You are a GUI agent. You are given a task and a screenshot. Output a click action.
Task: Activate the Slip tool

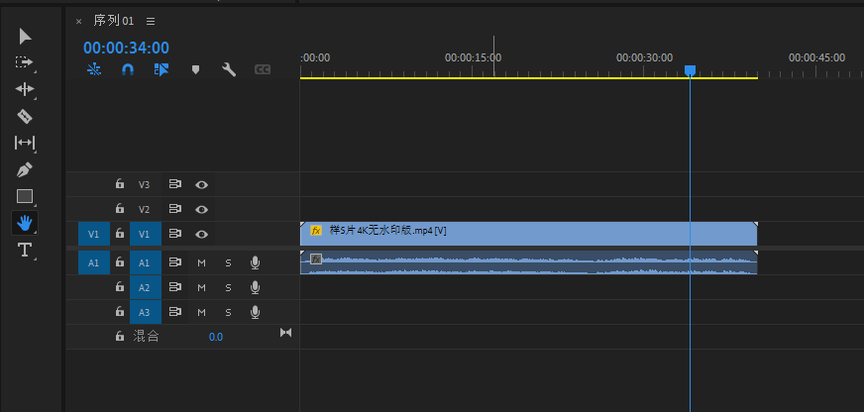click(x=26, y=143)
